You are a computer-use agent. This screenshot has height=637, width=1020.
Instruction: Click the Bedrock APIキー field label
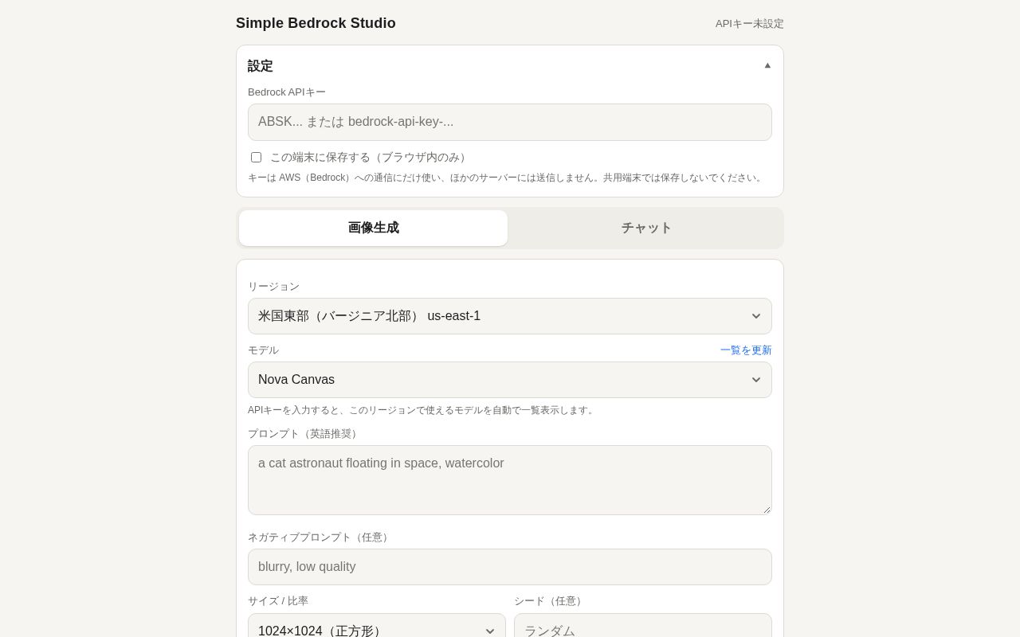click(x=287, y=92)
